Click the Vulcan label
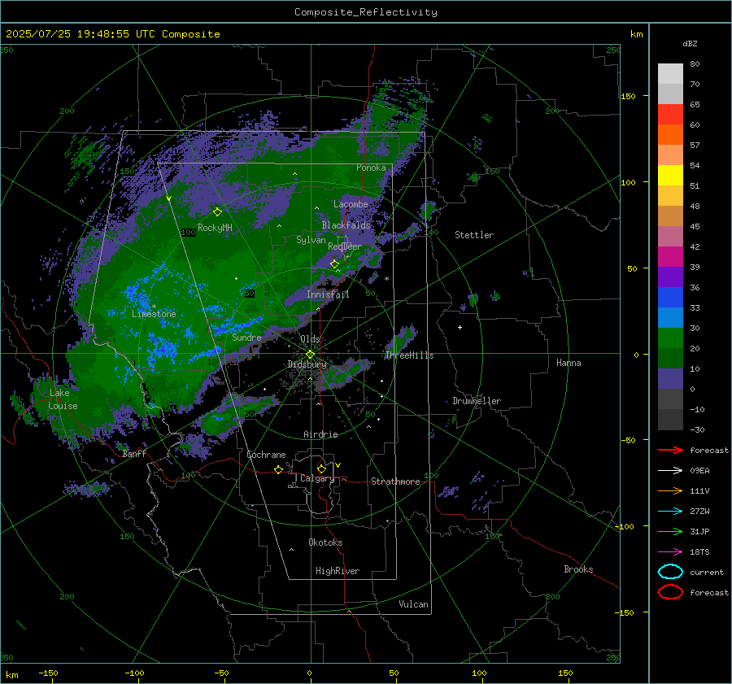This screenshot has width=732, height=684. [413, 604]
